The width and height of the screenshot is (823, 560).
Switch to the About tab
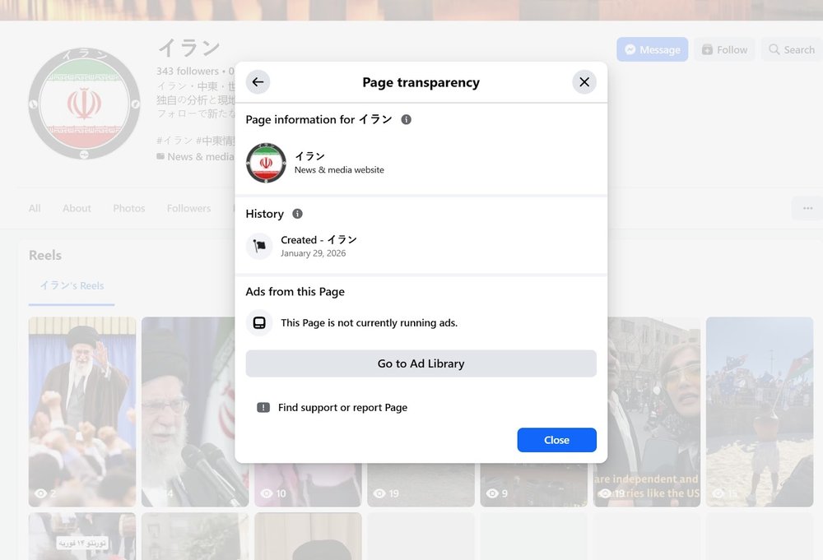(77, 208)
